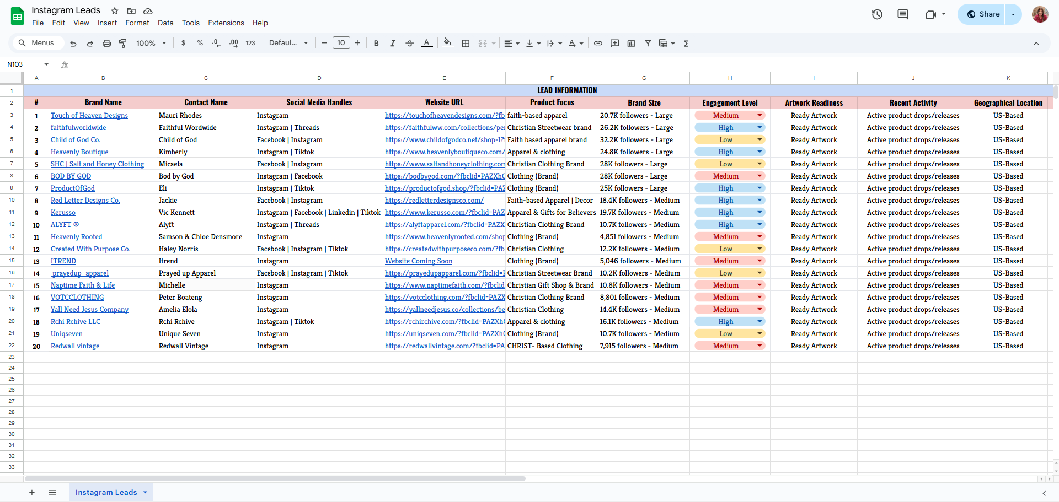Image resolution: width=1059 pixels, height=502 pixels.
Task: Open the All Sheets list icon
Action: tap(52, 493)
